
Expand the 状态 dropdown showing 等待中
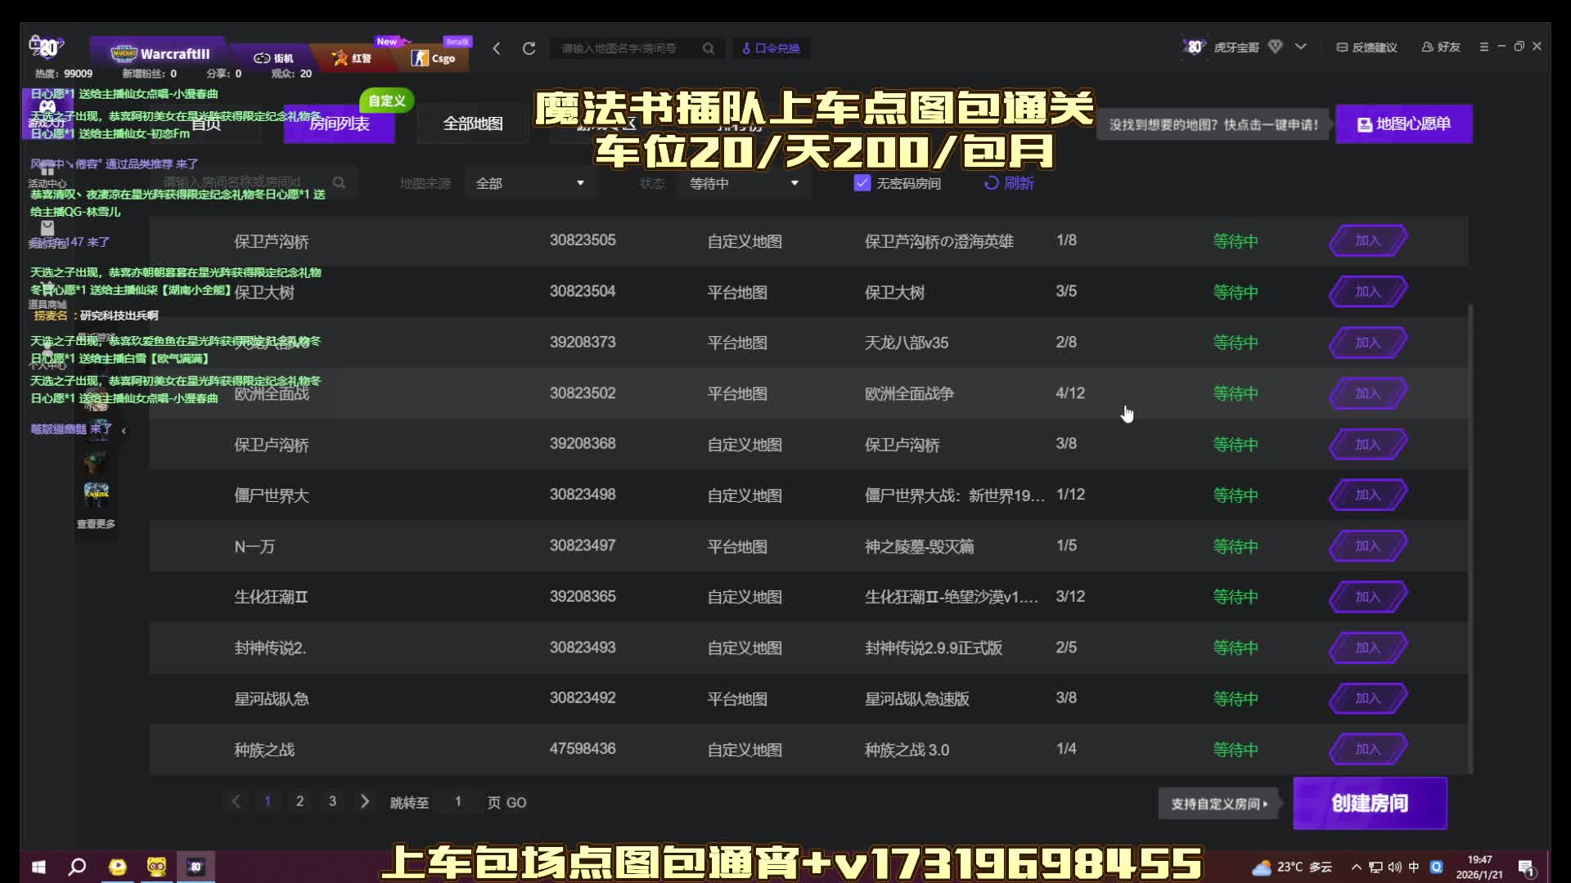click(743, 183)
